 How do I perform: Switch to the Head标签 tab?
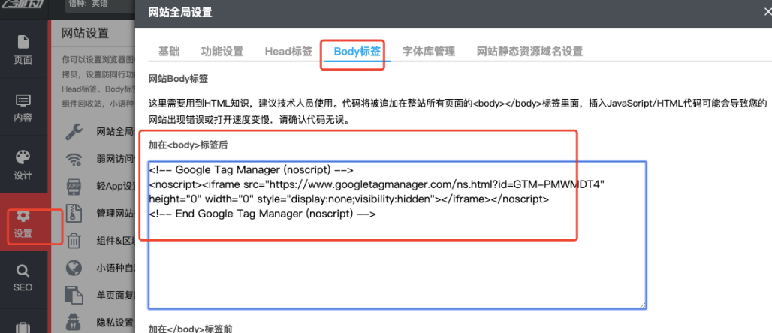pyautogui.click(x=288, y=52)
